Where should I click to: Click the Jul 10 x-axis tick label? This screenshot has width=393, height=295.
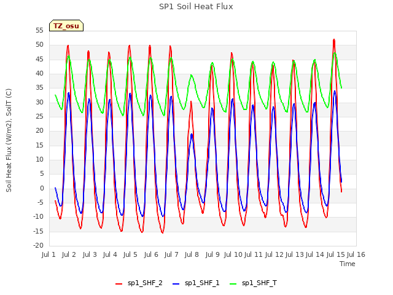click(x=233, y=254)
